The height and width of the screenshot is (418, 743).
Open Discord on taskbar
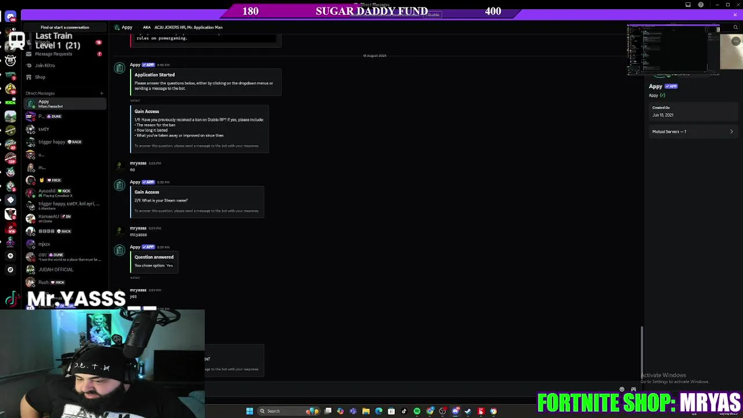coord(455,411)
